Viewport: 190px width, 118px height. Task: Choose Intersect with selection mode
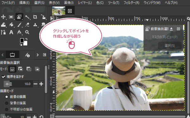37,69
